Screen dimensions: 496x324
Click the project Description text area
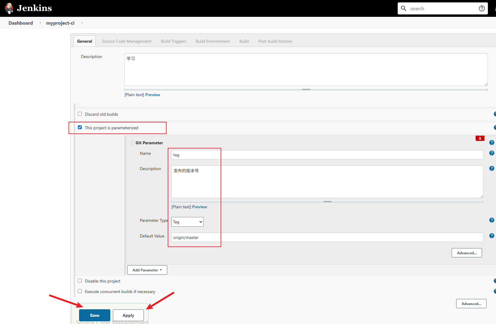click(x=306, y=70)
